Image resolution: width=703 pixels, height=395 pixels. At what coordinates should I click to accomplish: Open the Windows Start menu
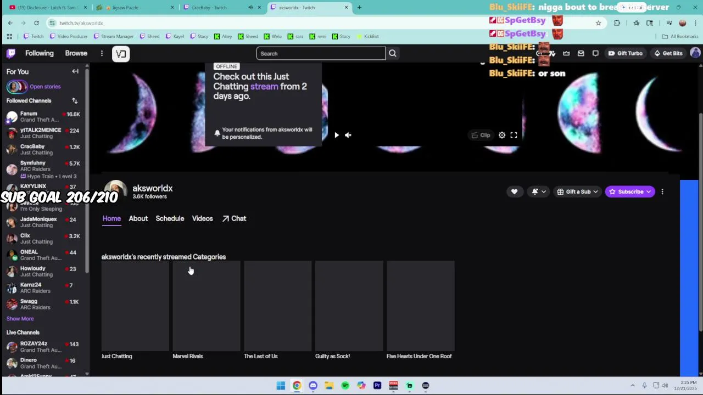(281, 386)
